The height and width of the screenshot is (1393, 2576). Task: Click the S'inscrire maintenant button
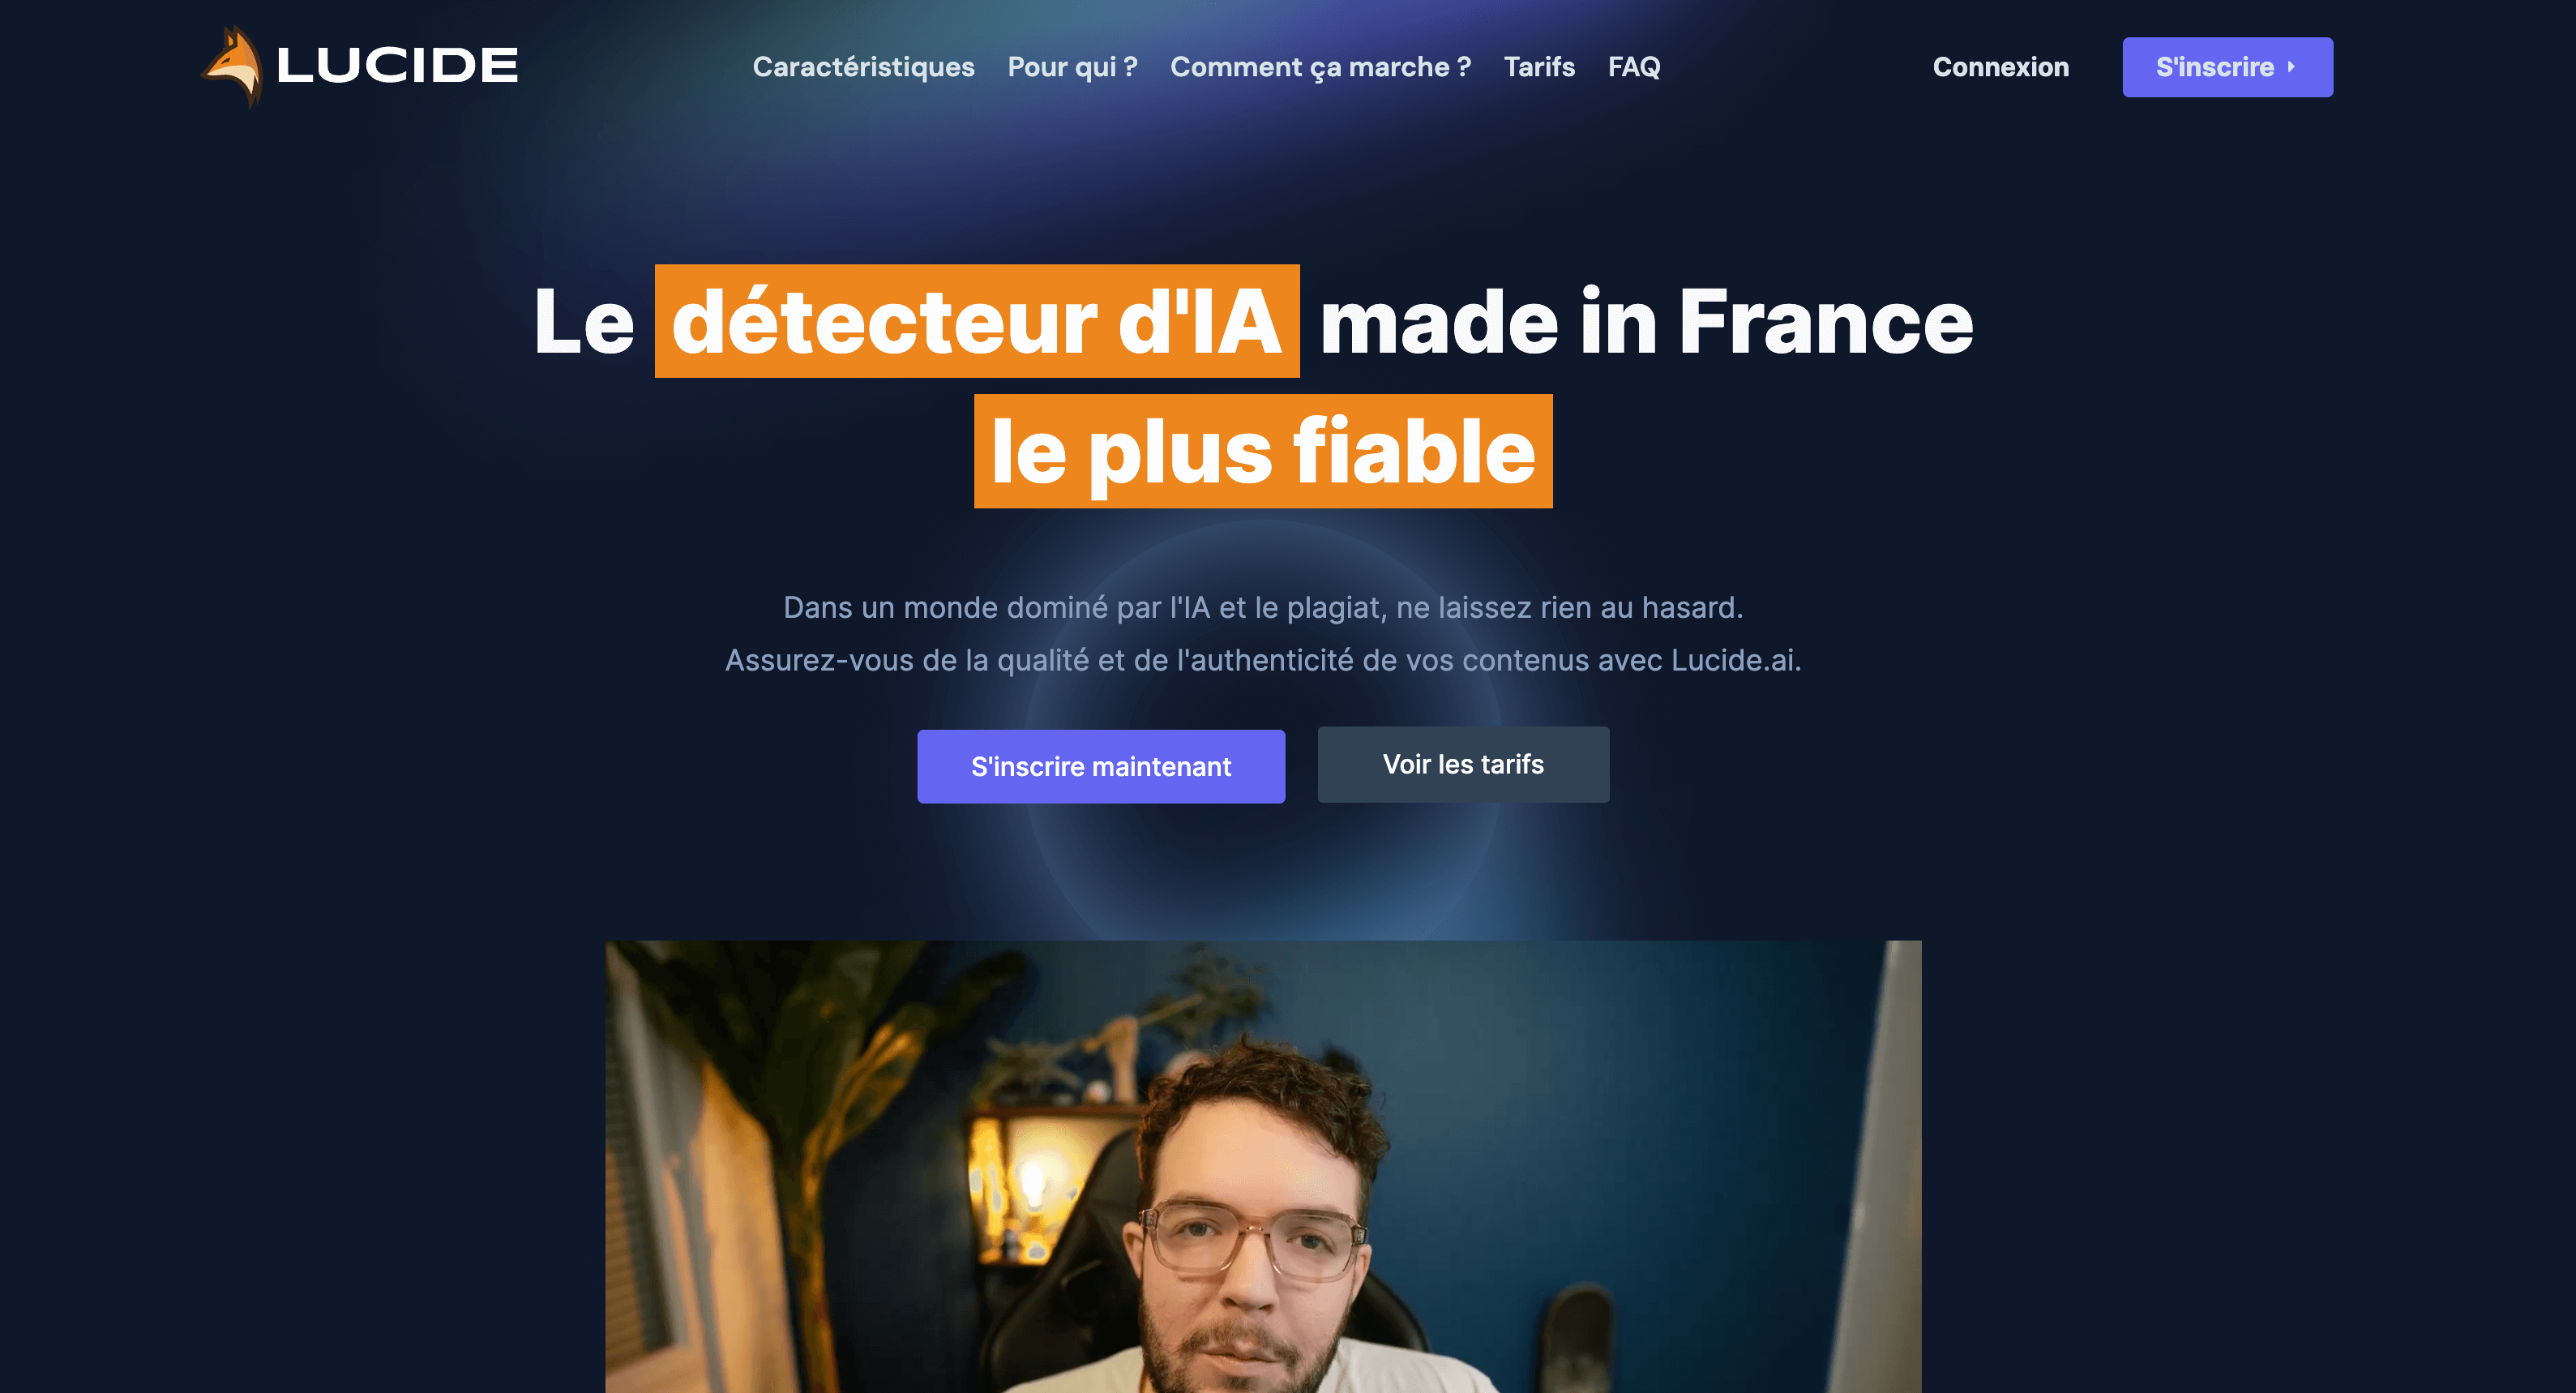1101,766
